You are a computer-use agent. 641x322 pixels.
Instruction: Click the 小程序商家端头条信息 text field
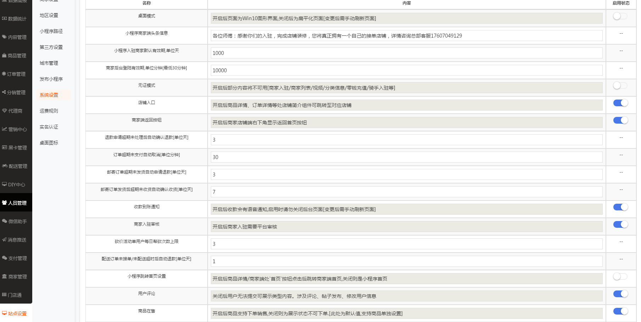[x=406, y=36]
